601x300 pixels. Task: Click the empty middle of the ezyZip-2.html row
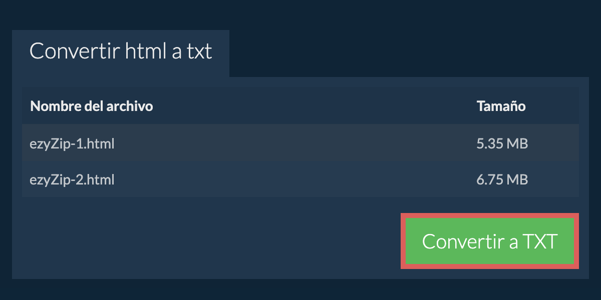[x=295, y=179]
